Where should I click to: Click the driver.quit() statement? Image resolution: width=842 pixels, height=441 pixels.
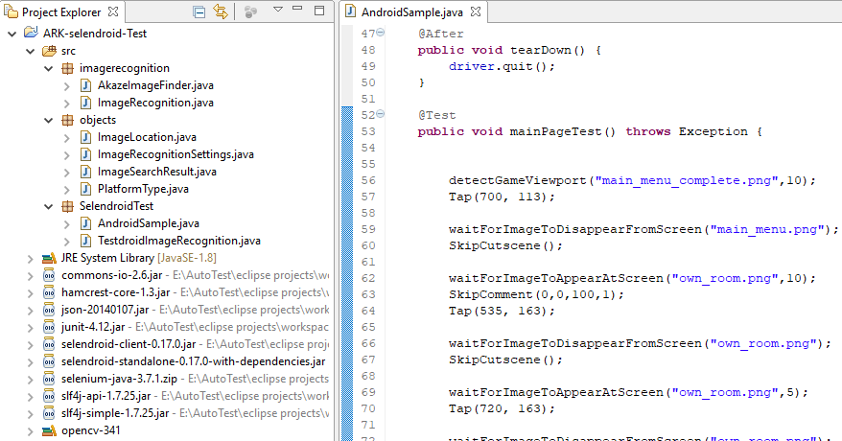[x=502, y=66]
